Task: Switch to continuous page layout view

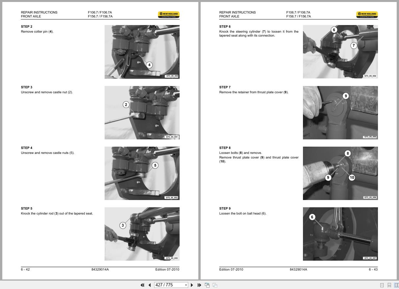Action: (389, 285)
